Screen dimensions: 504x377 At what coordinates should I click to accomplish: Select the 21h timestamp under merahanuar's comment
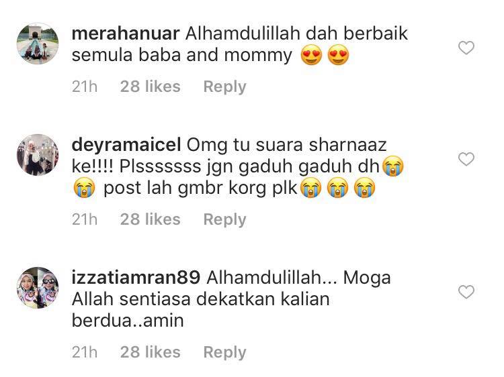tap(85, 87)
